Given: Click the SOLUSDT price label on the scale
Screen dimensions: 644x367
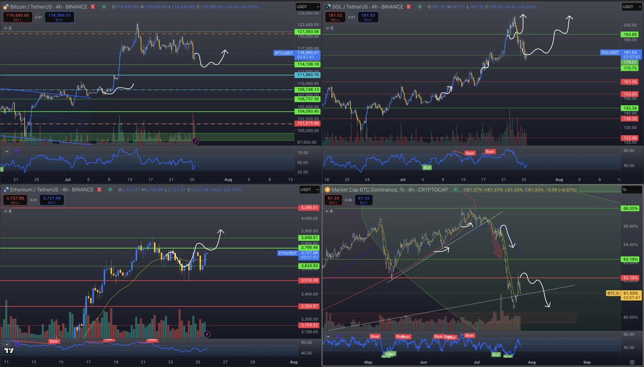Looking at the screenshot, I should (610, 53).
